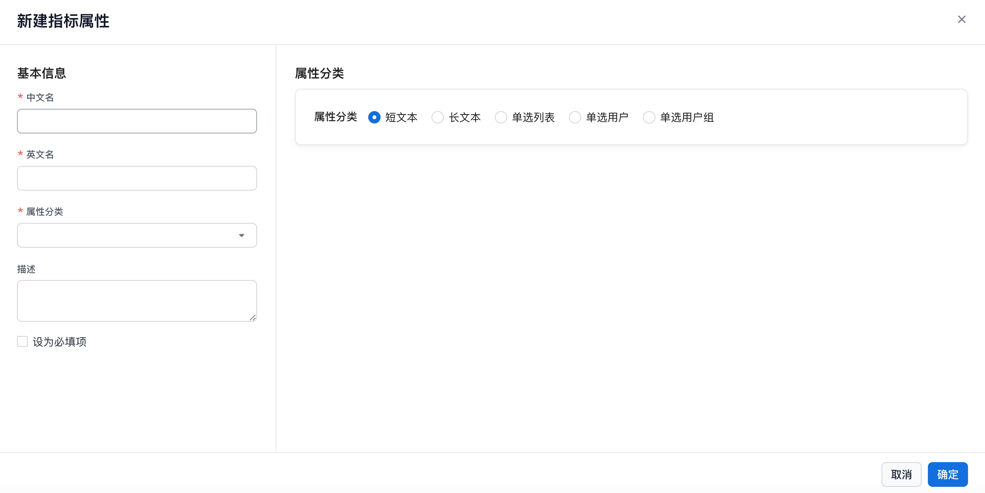Click the 单选列表 label text

[x=533, y=117]
